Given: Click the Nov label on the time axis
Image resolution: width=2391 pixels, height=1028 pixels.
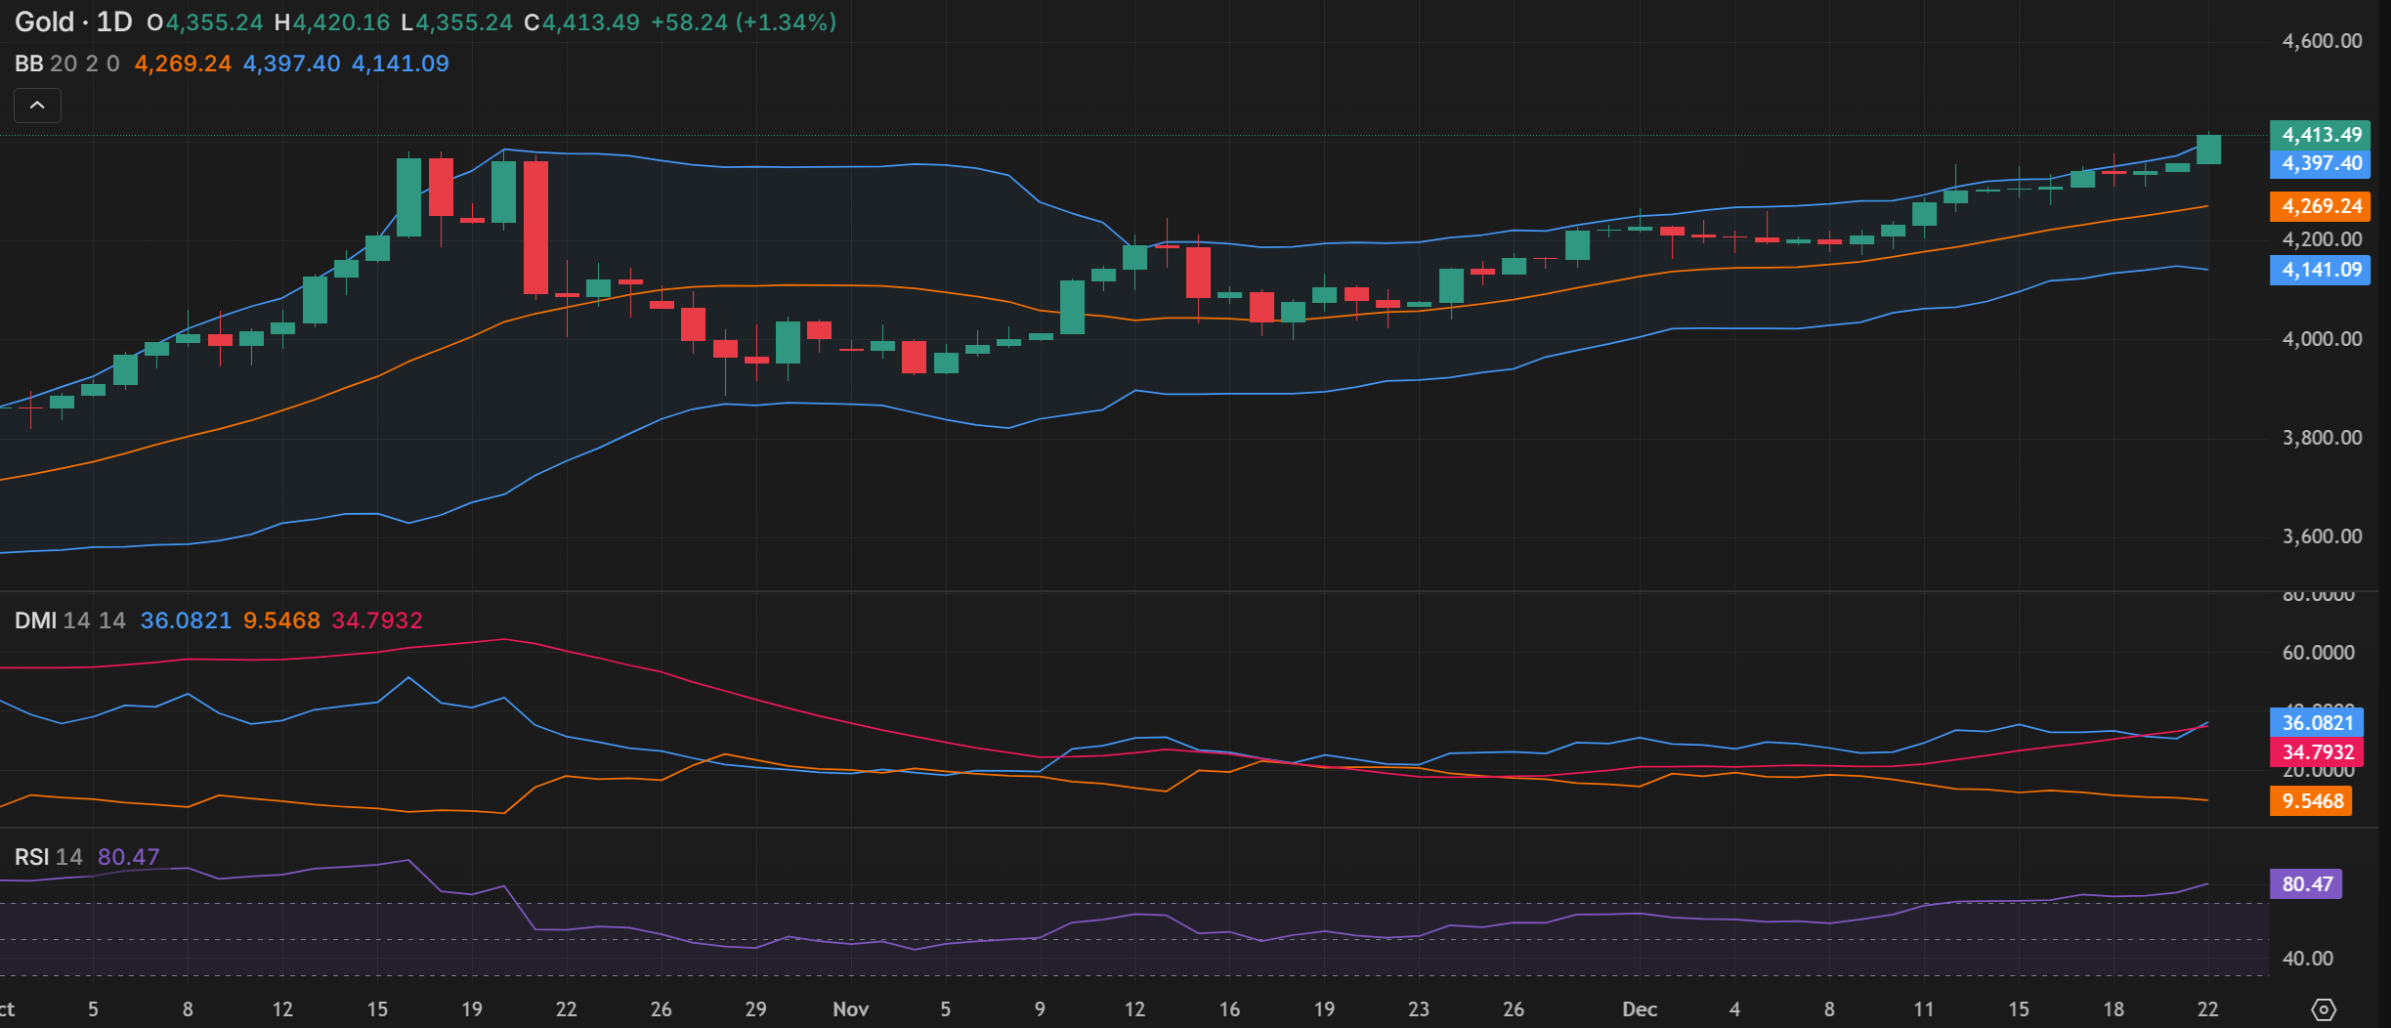Looking at the screenshot, I should pos(850,1009).
